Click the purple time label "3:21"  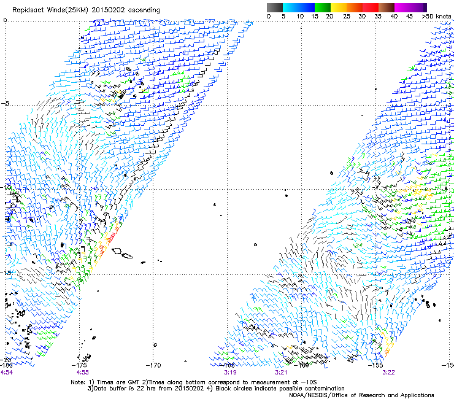click(x=281, y=373)
